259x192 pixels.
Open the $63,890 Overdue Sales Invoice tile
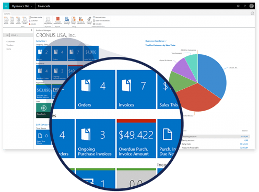click(x=44, y=92)
